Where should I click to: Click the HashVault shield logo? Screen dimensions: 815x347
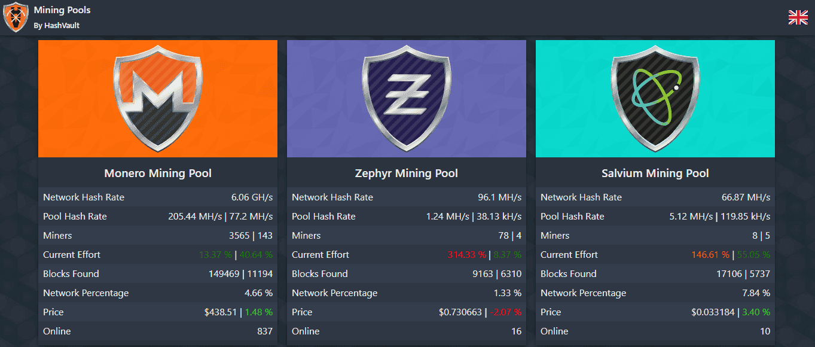click(x=16, y=17)
